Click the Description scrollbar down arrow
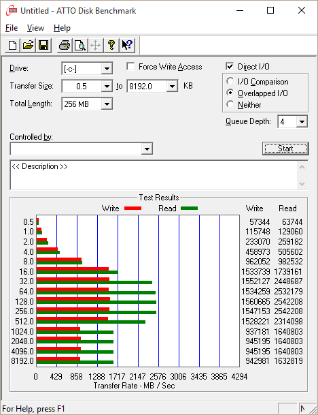318x415 pixels. [302, 184]
